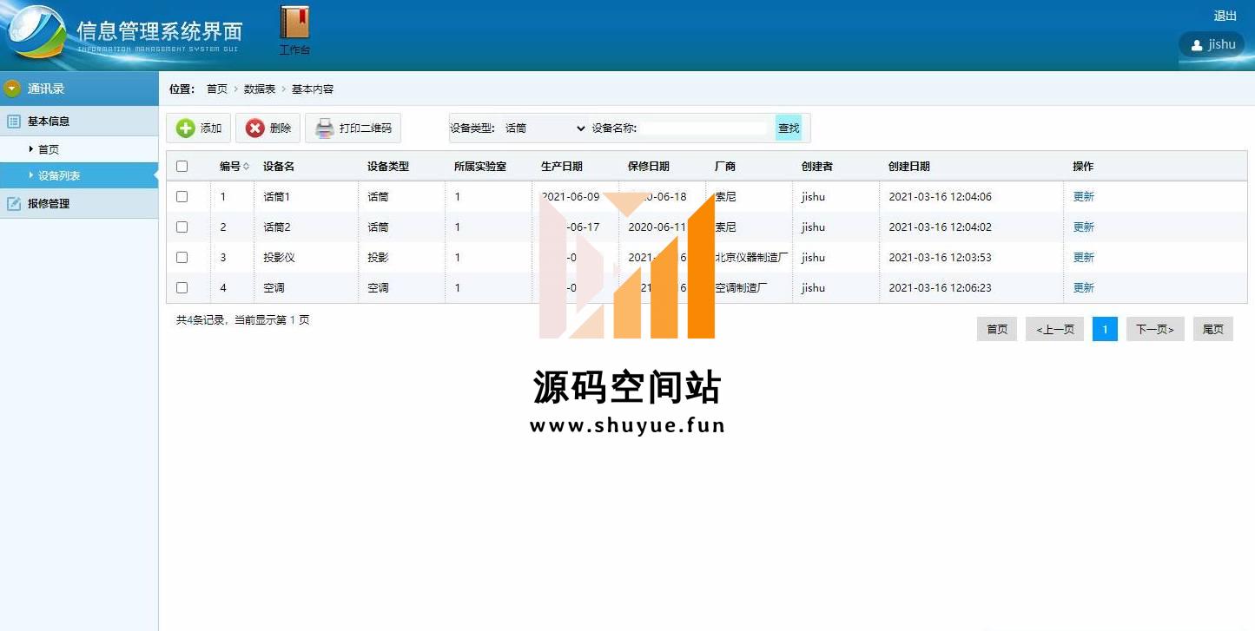
Task: Click 数据表 in the breadcrumb
Action: click(x=260, y=89)
